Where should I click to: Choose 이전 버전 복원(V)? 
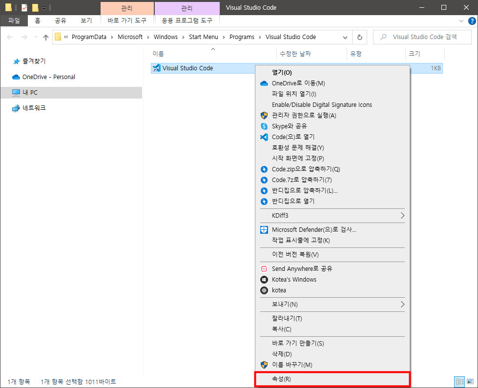[333, 254]
